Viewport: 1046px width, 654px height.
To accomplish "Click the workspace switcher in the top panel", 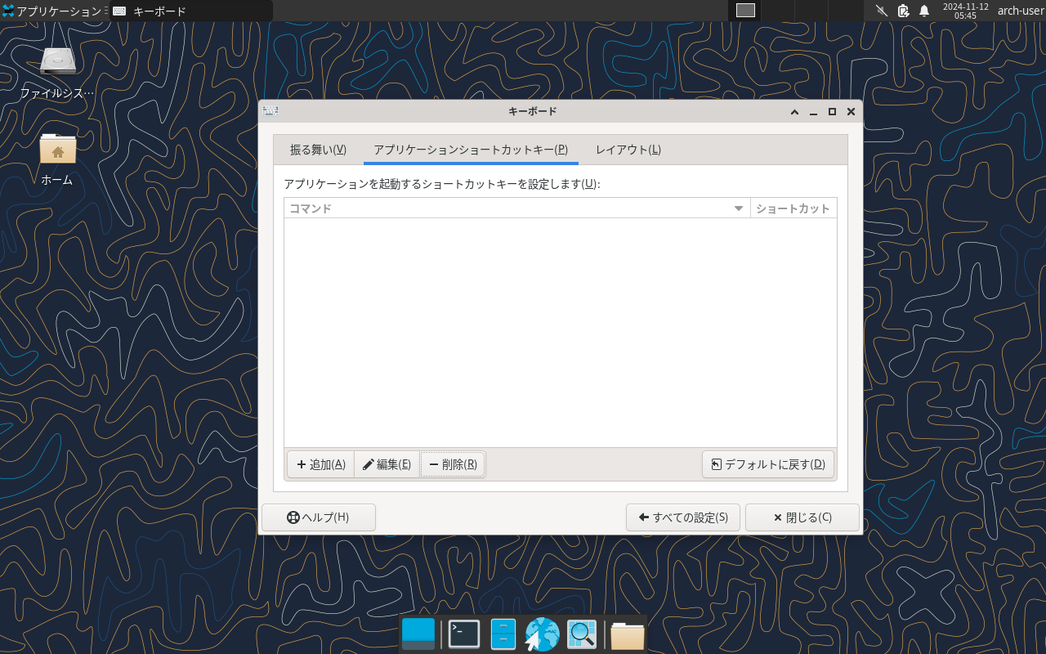I will pos(744,11).
